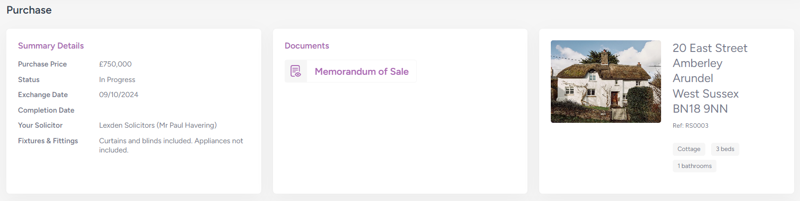Click the Summary Details heading
Image resolution: width=800 pixels, height=201 pixels.
coord(51,46)
